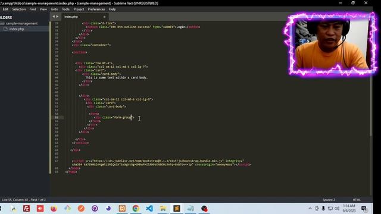Image resolution: width=381 pixels, height=214 pixels.
Task: Click the file icon beside index.php in sidebar
Action: pos(5,29)
